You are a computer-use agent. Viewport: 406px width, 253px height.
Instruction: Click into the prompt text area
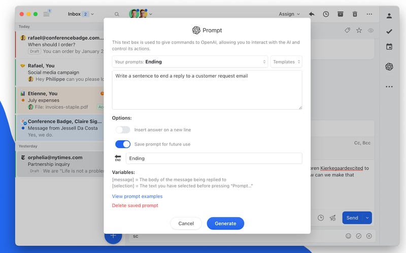coord(207,90)
